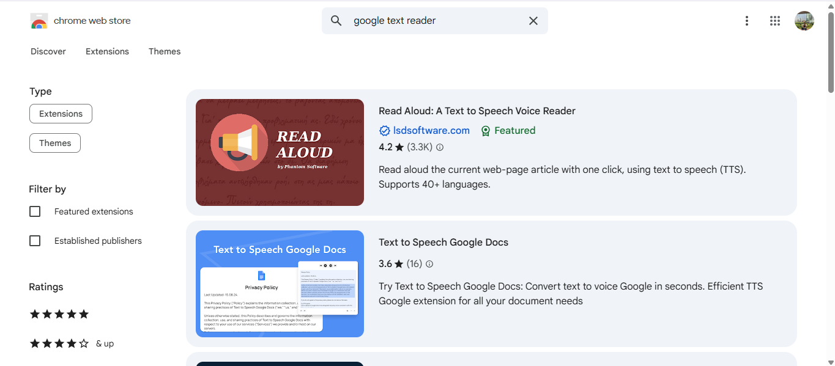Select the Themes filter under Type
This screenshot has height=366, width=835.
(54, 142)
